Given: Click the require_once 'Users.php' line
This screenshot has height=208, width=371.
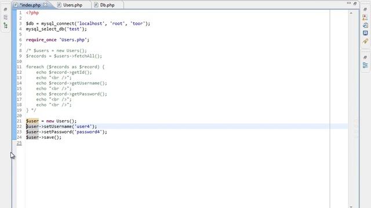Looking at the screenshot, I should pos(58,40).
